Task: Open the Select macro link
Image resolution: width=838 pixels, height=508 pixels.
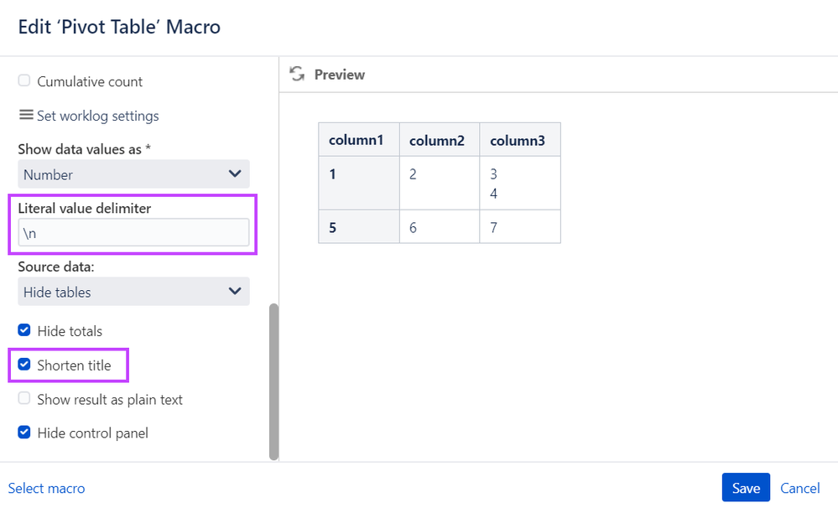Action: tap(46, 488)
